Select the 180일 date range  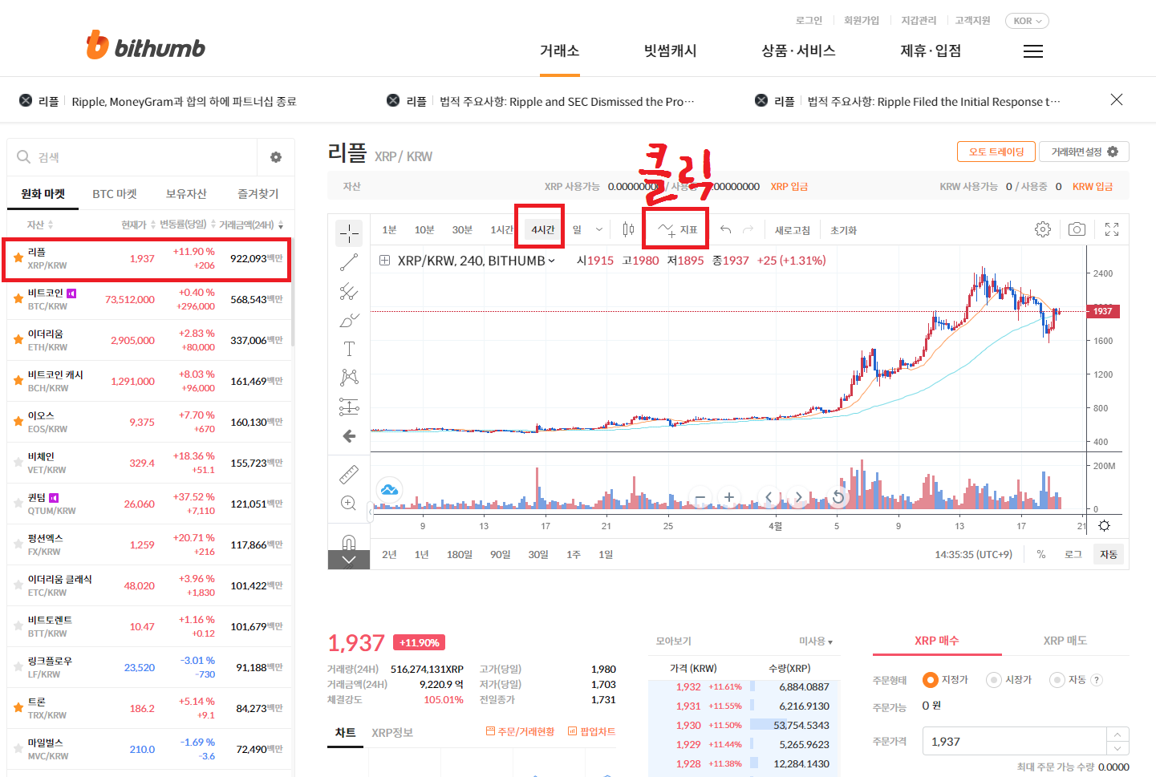tap(460, 555)
